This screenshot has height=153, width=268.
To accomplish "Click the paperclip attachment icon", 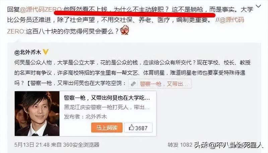I will pyautogui.click(x=133, y=84).
